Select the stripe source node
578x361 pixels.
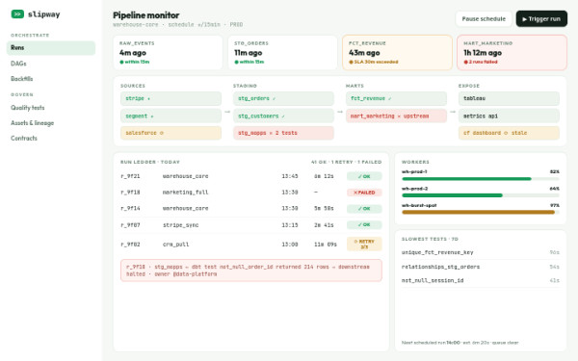(171, 99)
